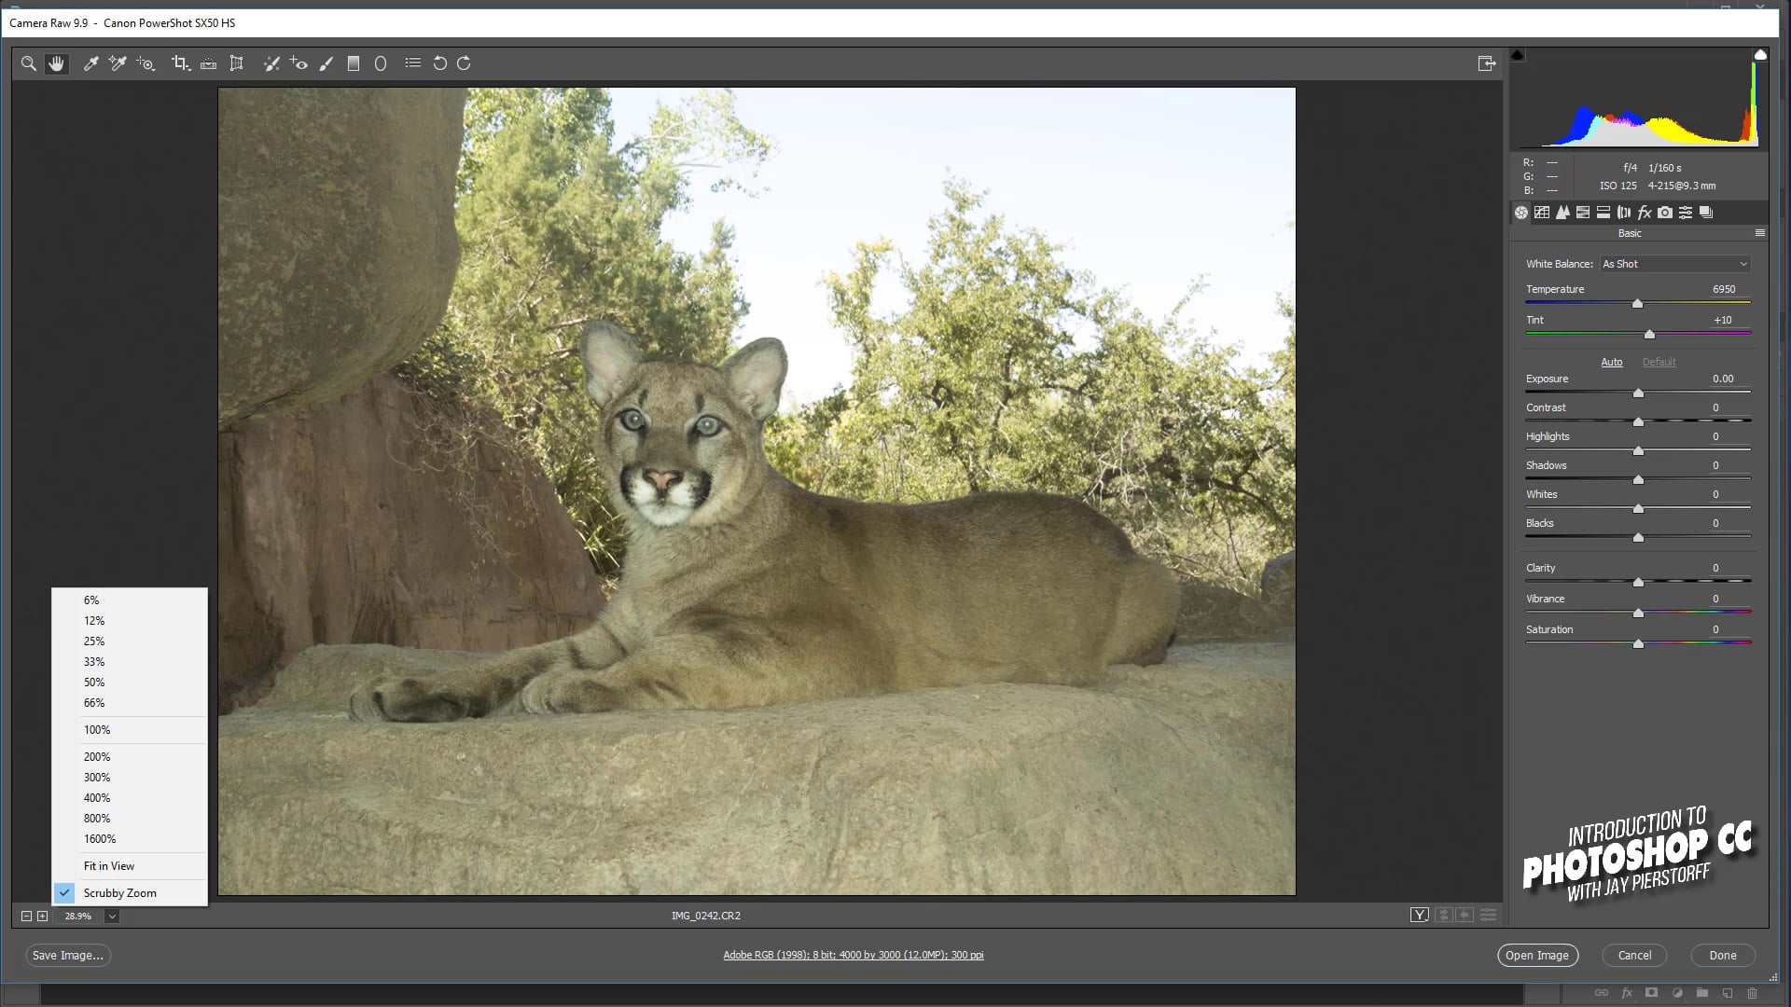Click the Exposure slider handle
Screen dimensions: 1791x1007
click(1638, 393)
